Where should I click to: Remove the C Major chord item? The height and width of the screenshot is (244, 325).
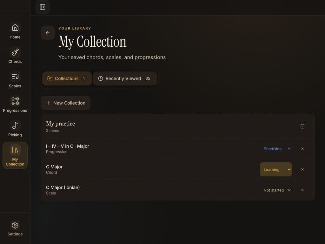pyautogui.click(x=302, y=170)
